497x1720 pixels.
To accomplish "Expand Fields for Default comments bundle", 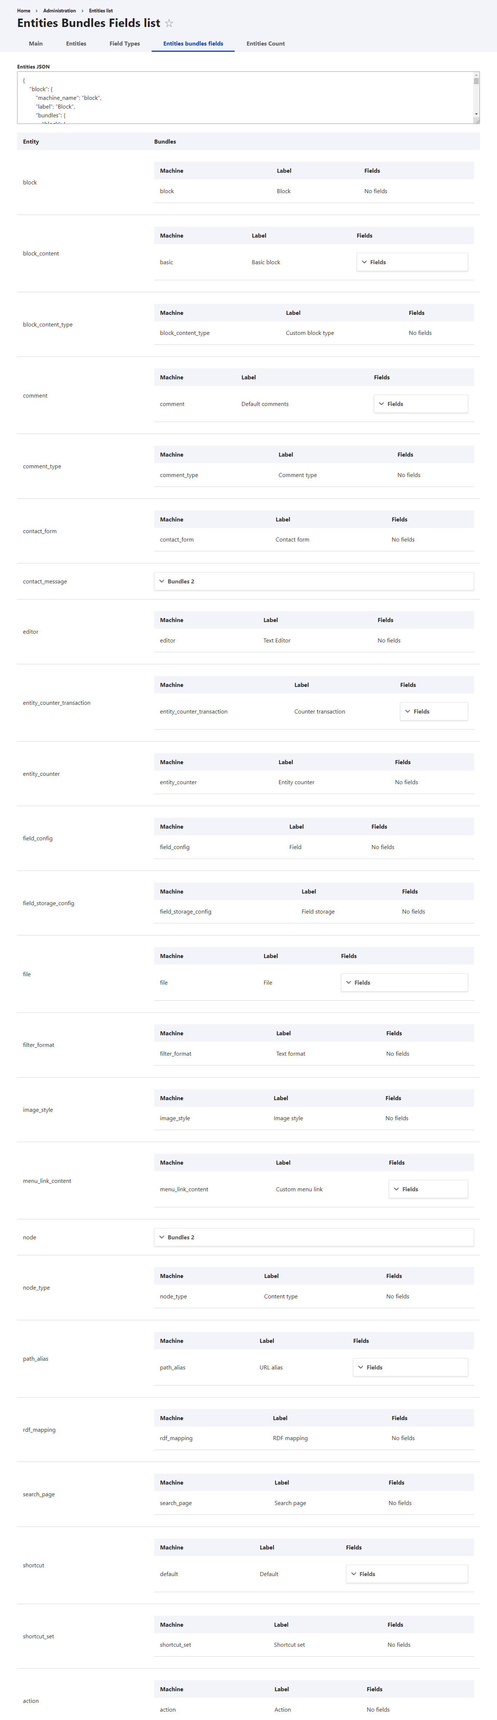I will (421, 404).
